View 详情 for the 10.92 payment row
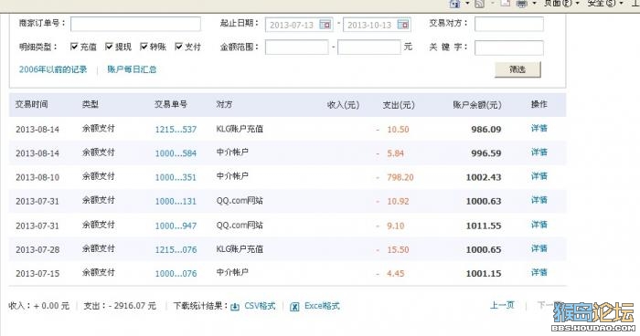Screen dimensions: 640x336 click(x=539, y=200)
